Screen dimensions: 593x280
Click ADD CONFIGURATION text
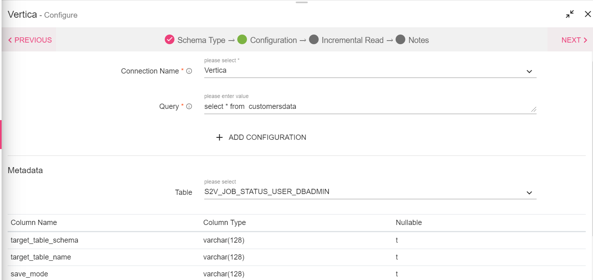(x=267, y=137)
